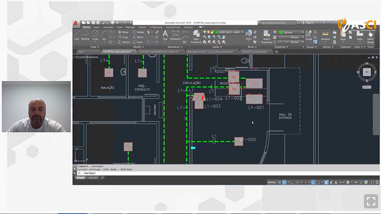Open the PROJETO condominio drawing tab

click(x=254, y=52)
